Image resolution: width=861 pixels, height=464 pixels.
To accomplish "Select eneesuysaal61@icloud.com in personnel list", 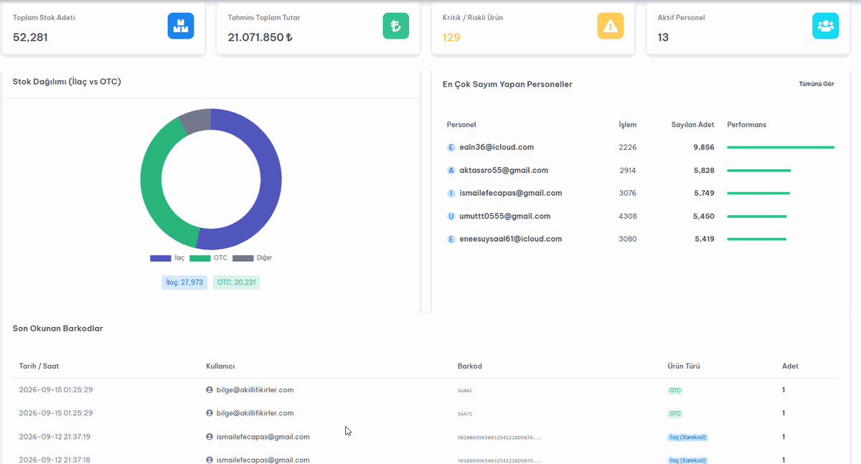I will pos(510,240).
